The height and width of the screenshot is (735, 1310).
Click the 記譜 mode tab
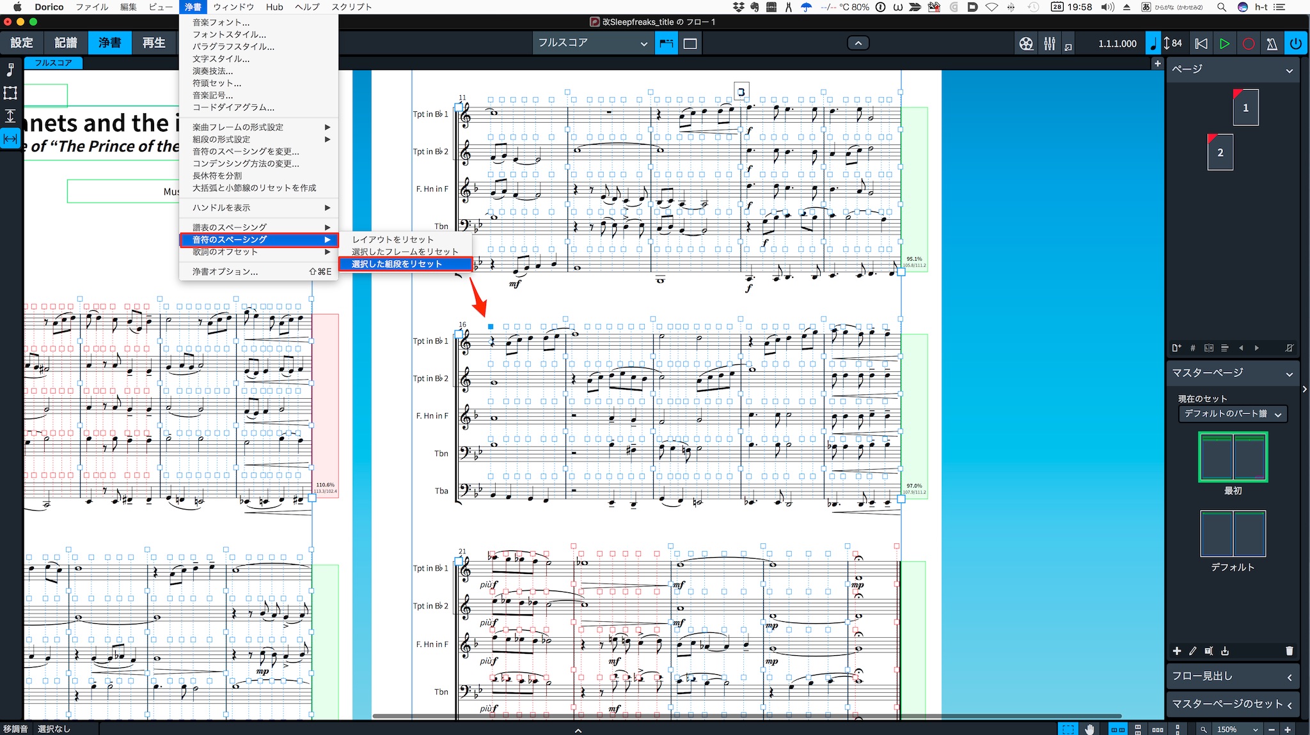point(65,43)
